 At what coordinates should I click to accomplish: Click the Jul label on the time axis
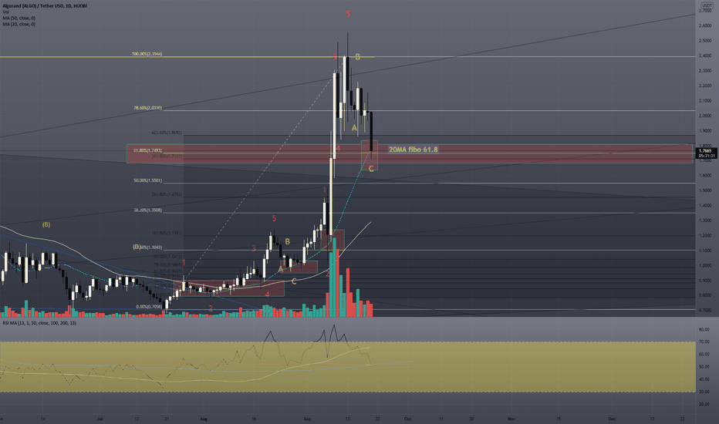[x=100, y=419]
